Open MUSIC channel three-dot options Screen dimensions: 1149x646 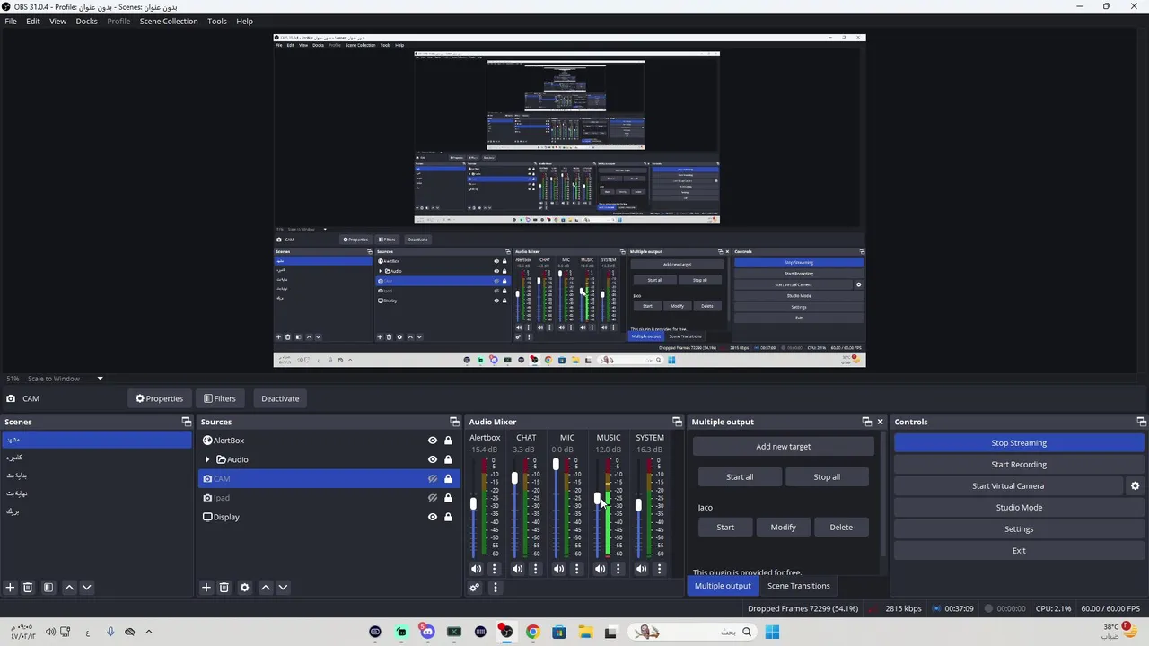[x=618, y=569]
